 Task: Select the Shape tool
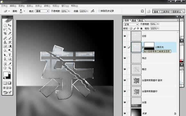pos(10,59)
